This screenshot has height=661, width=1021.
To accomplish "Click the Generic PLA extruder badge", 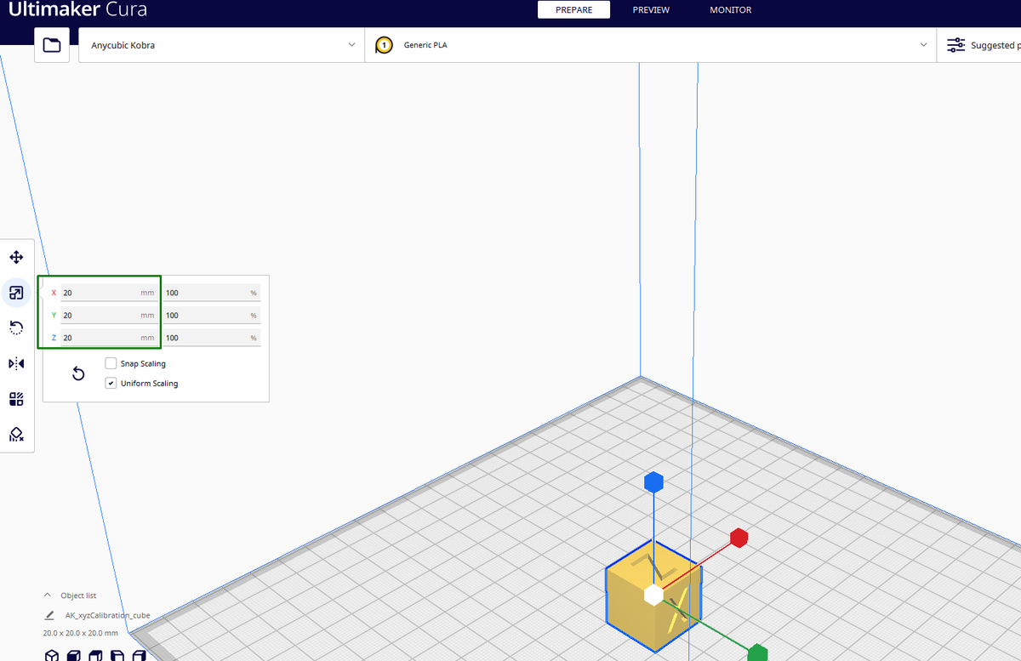I will [x=384, y=44].
